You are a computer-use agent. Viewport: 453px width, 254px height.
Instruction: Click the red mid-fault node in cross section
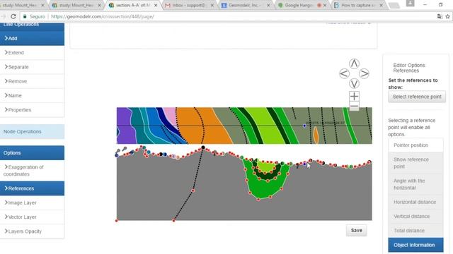point(193,190)
